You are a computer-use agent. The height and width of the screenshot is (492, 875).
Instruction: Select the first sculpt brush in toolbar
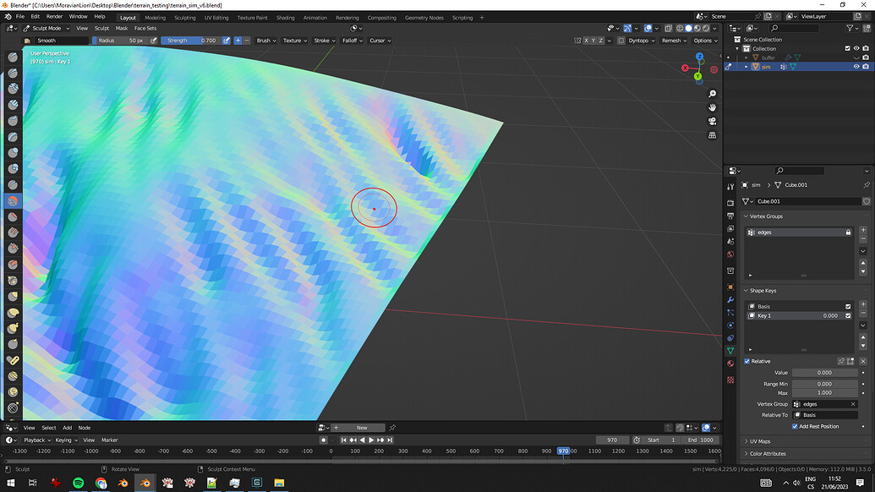(13, 57)
